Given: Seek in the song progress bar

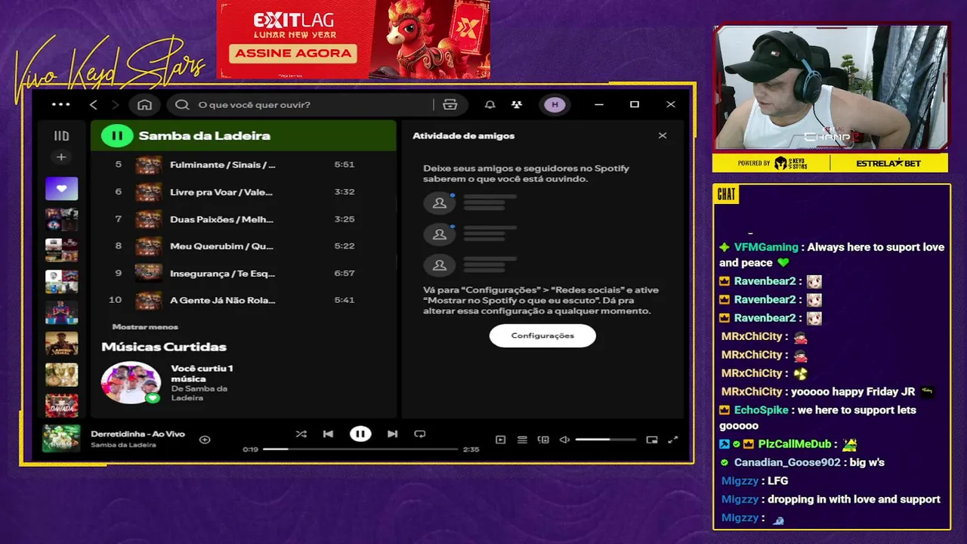Looking at the screenshot, I should (x=360, y=449).
